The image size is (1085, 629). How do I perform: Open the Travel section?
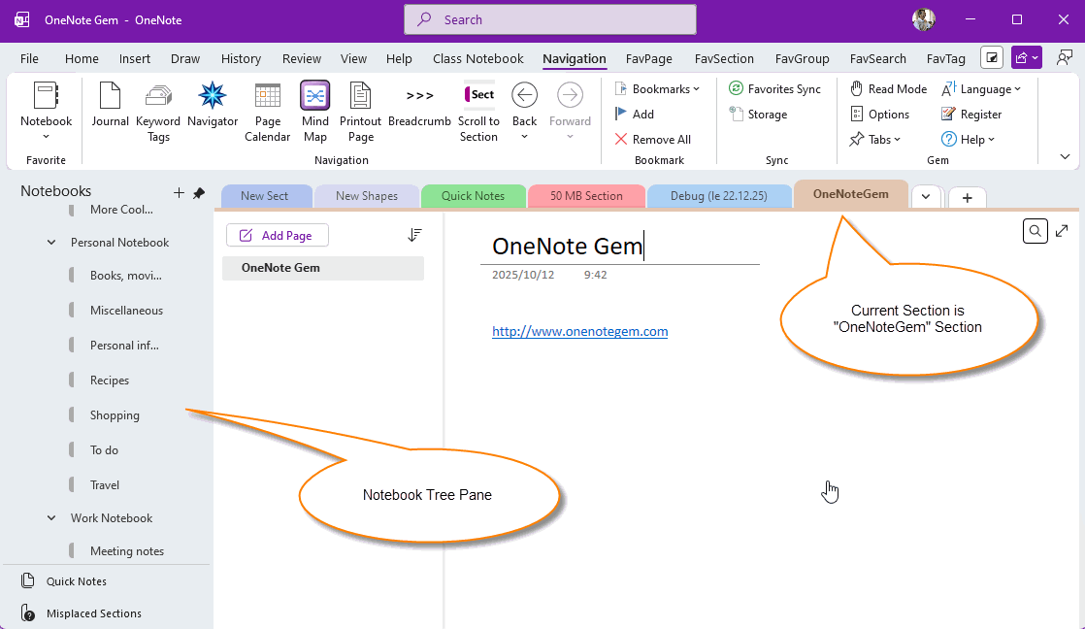pyautogui.click(x=105, y=485)
